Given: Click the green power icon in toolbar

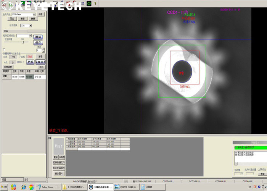Looking at the screenshot, I should [89, 3].
